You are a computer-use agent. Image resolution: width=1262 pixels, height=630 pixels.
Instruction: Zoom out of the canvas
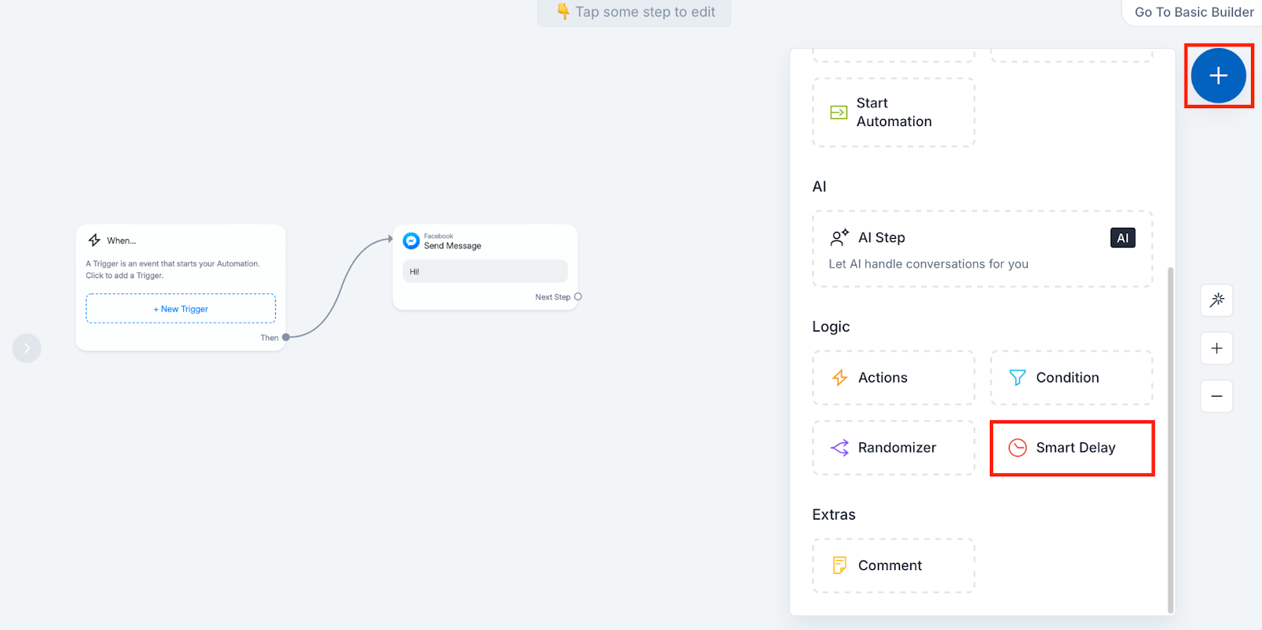pos(1216,396)
